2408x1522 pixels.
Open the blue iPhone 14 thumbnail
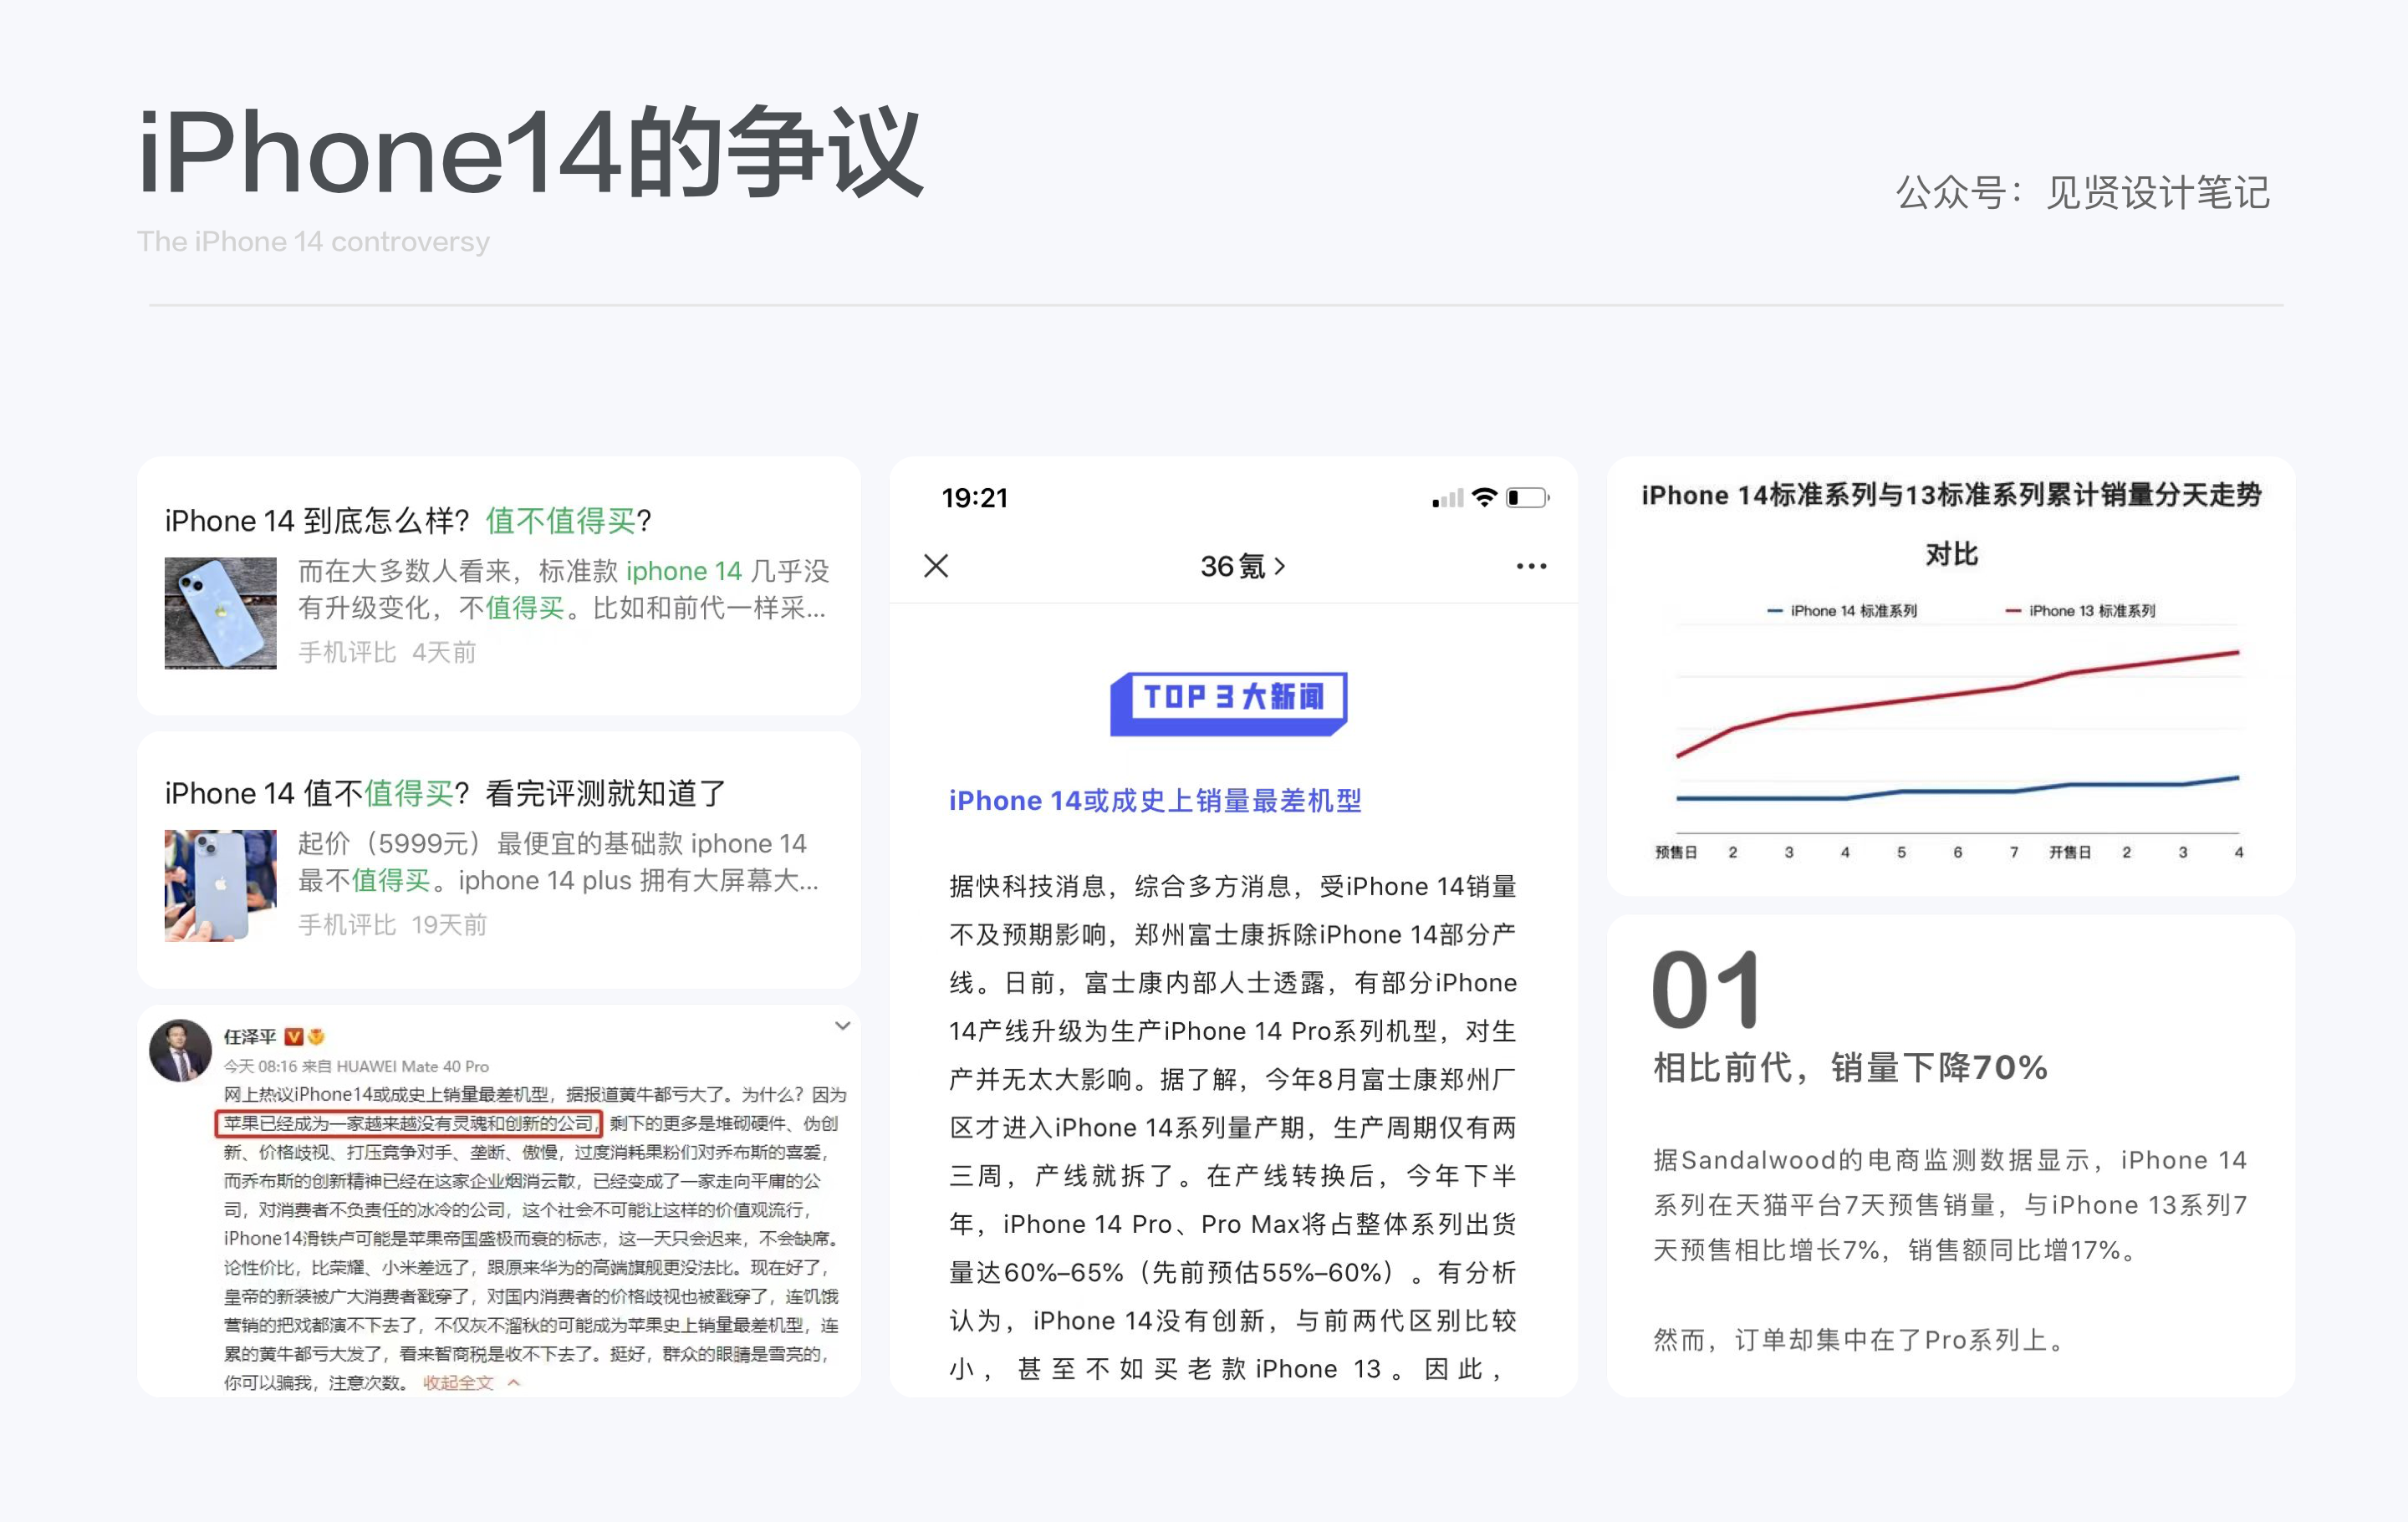point(220,613)
